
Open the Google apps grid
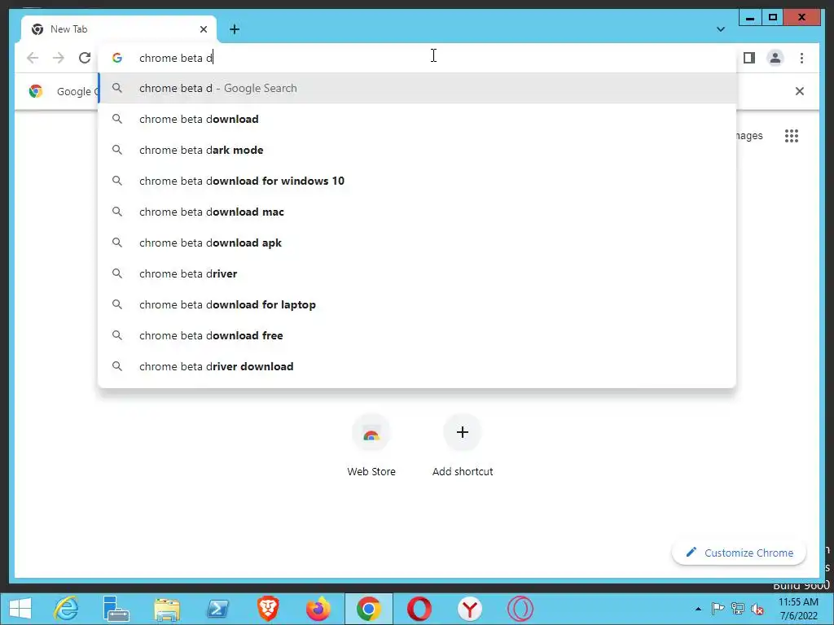point(792,136)
